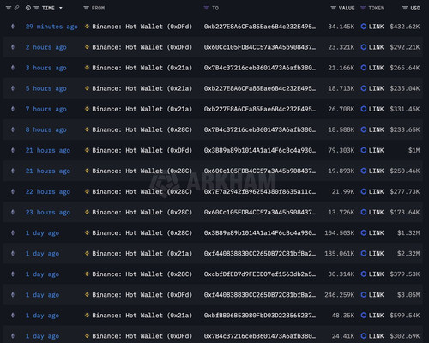Select the value 48.35K
This screenshot has height=343, width=429.
(x=343, y=316)
